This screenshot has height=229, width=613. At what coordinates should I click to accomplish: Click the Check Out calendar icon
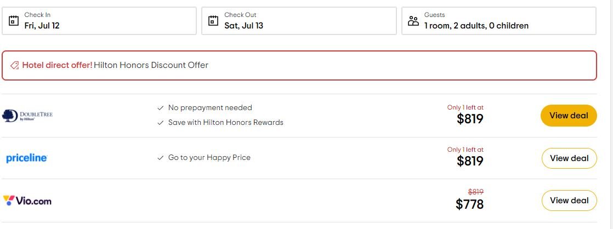tap(214, 21)
